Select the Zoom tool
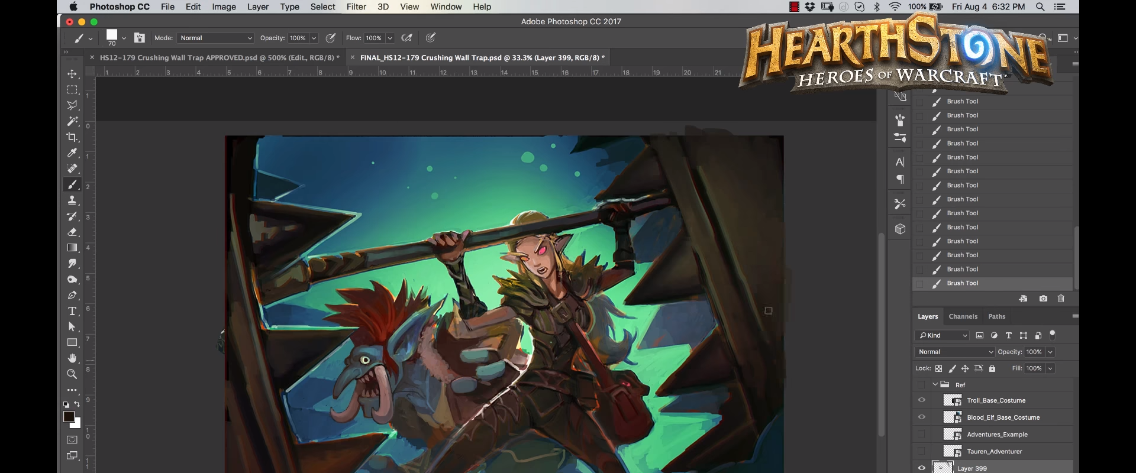This screenshot has height=473, width=1136. point(72,374)
